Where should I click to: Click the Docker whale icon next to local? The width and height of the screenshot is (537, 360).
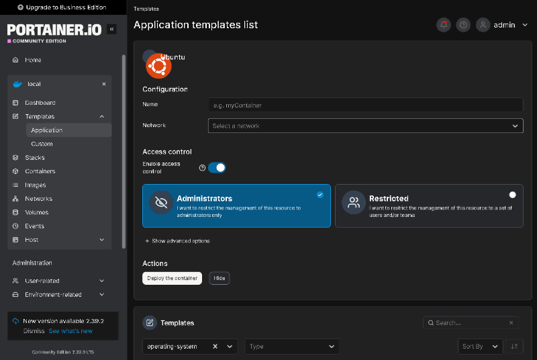[17, 84]
